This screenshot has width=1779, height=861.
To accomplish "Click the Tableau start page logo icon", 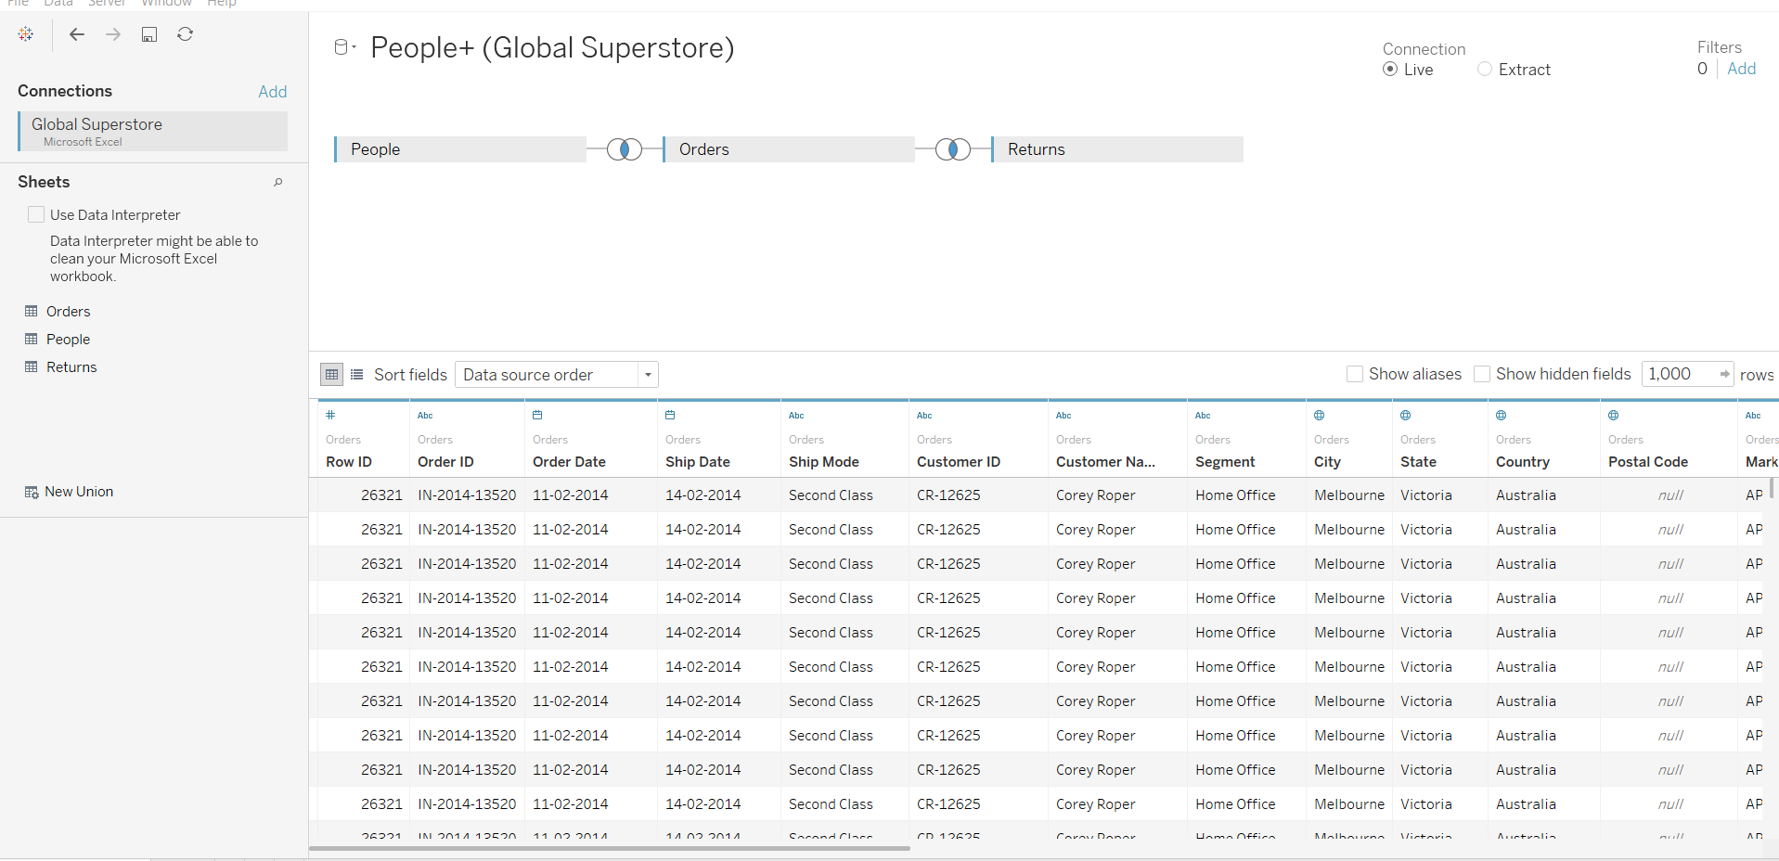I will point(26,34).
